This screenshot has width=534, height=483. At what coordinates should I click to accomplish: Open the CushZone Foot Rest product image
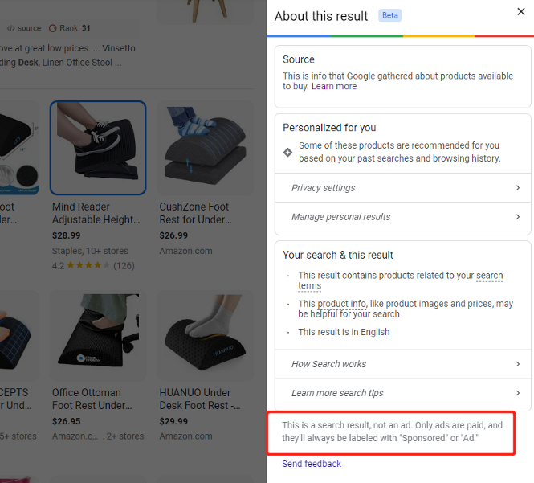205,148
